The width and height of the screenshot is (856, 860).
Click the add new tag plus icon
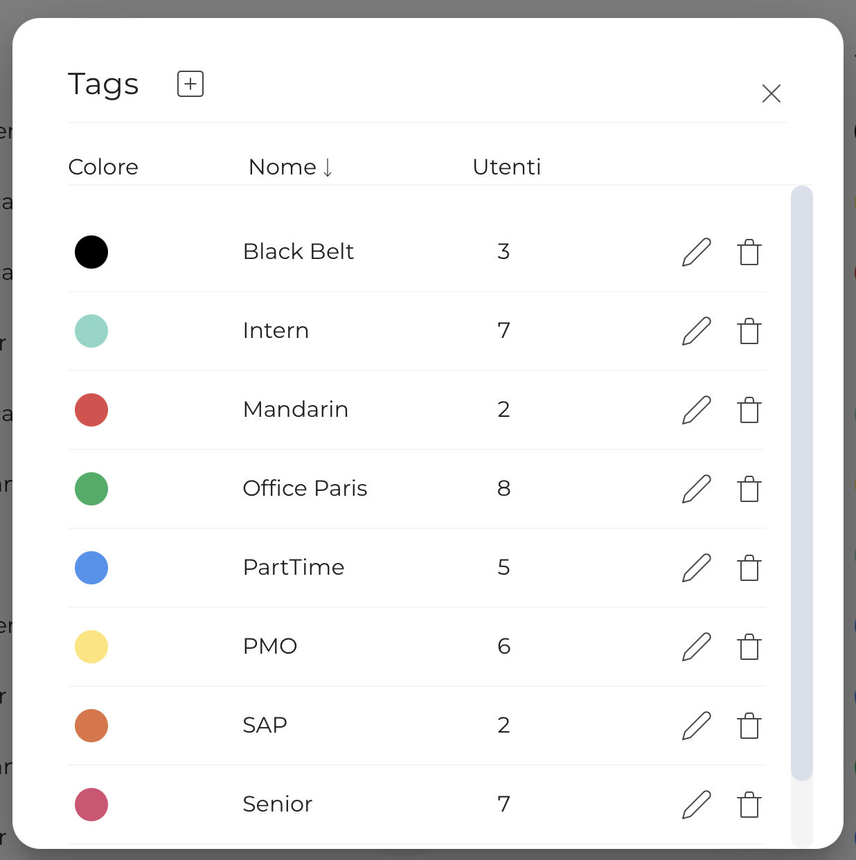[190, 84]
